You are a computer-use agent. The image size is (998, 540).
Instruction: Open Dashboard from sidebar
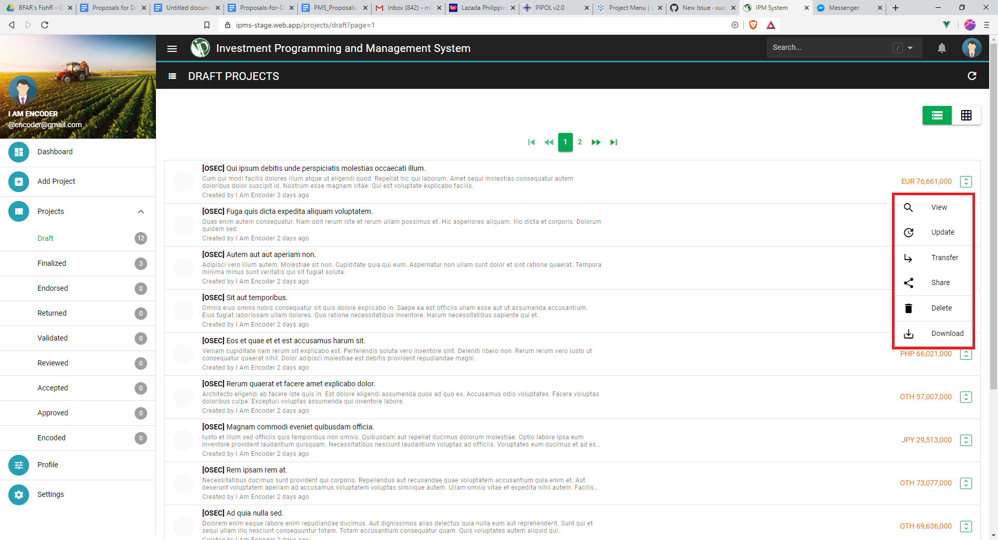[x=78, y=152]
